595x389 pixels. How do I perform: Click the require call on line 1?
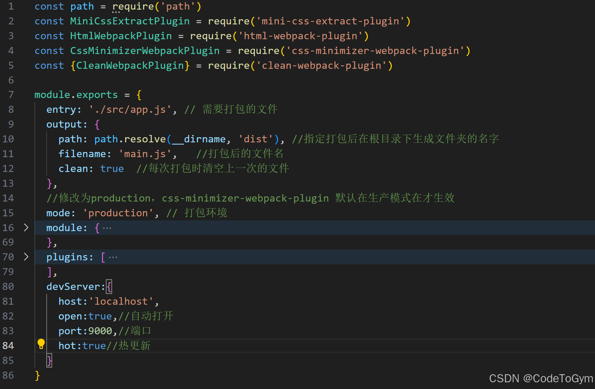(x=133, y=6)
